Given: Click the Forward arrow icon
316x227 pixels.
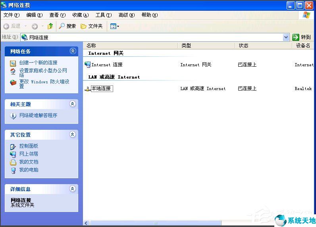Looking at the screenshot, I should click(35, 26).
